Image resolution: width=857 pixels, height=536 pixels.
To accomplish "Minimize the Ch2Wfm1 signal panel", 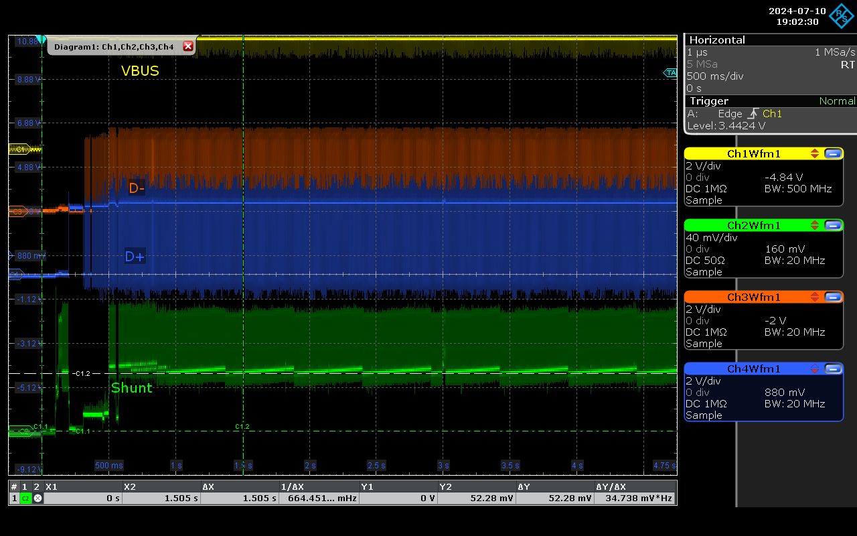I will click(x=833, y=225).
